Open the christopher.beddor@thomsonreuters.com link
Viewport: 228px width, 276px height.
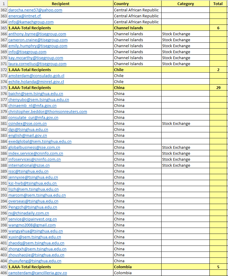pos(48,112)
